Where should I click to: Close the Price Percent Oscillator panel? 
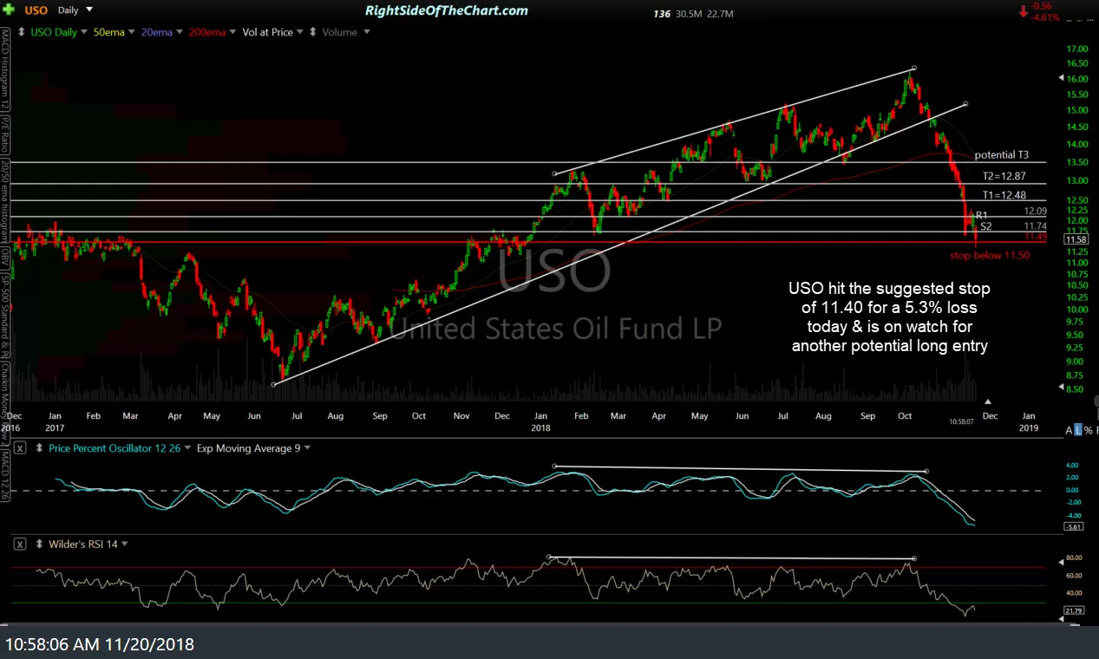click(x=20, y=448)
